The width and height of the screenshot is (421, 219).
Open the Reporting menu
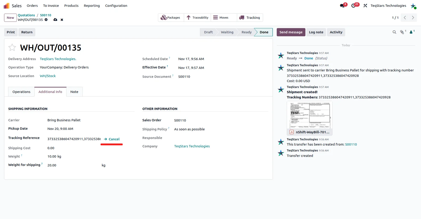coord(92,6)
